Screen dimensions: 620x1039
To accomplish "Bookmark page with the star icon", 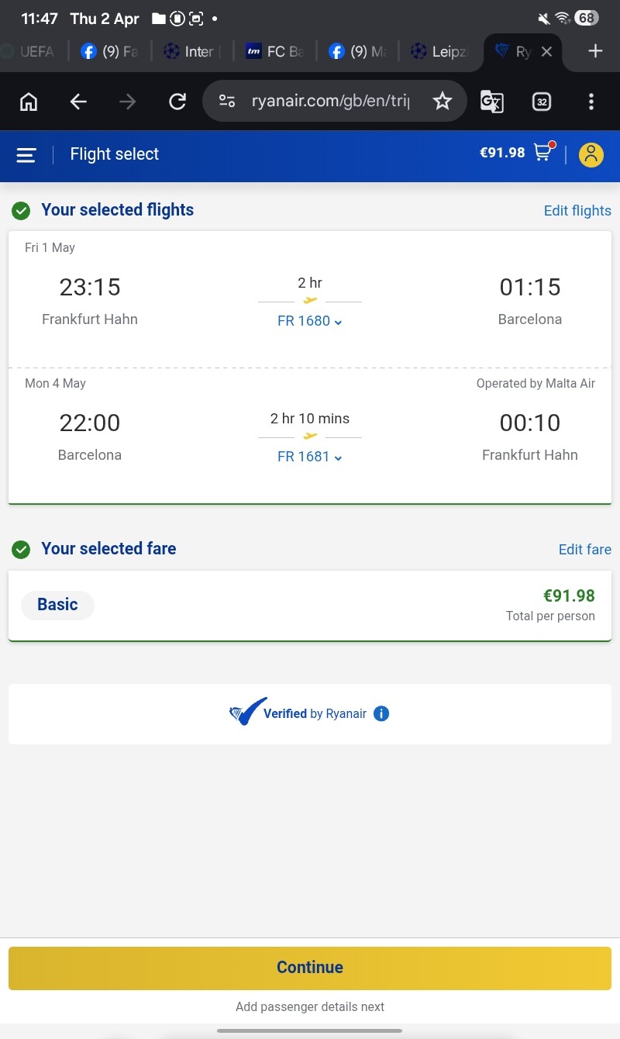I will click(442, 102).
